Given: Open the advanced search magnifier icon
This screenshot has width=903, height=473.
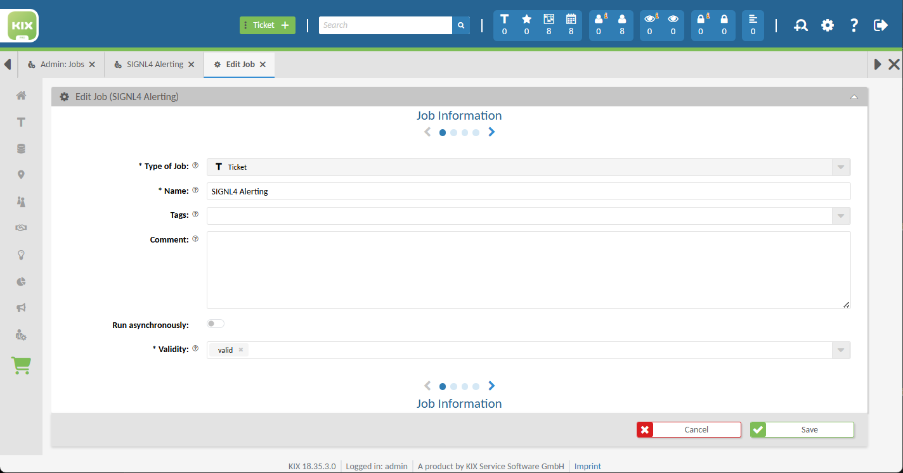Looking at the screenshot, I should pos(801,25).
